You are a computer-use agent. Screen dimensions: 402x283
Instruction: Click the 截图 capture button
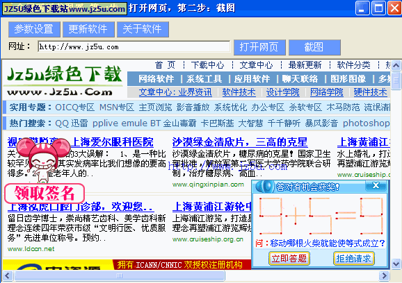pyautogui.click(x=314, y=47)
